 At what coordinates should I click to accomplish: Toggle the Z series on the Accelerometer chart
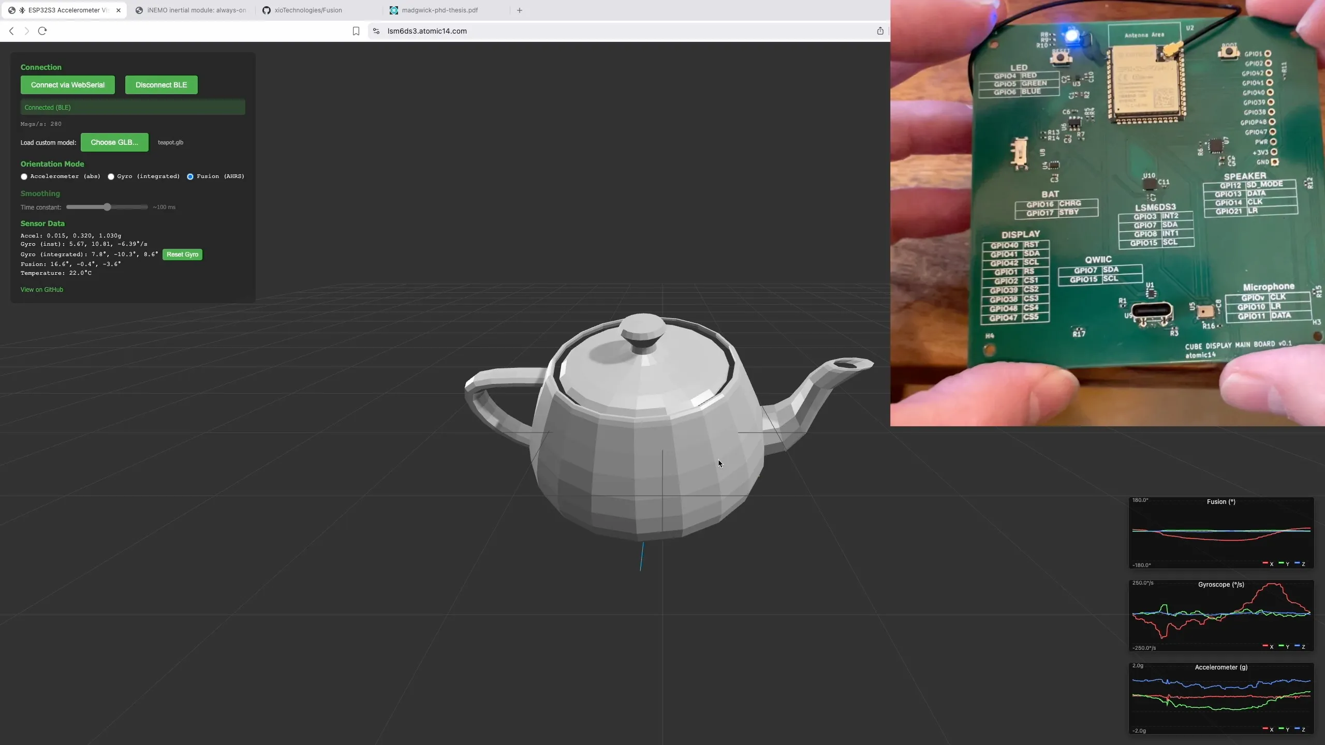click(x=1299, y=729)
